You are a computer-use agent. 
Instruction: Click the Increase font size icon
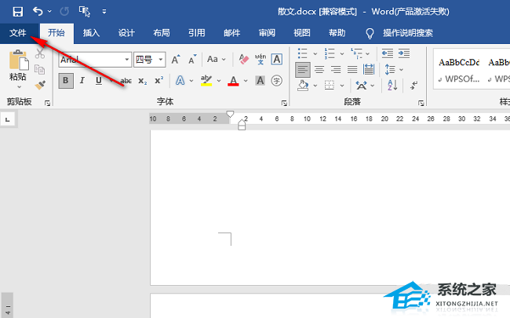click(176, 60)
